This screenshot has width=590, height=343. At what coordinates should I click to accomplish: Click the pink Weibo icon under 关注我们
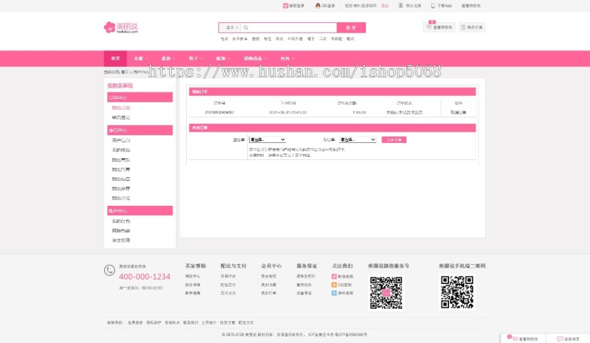point(334,276)
